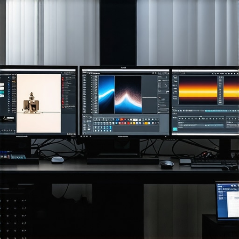Select the blue wave preview on the center monitor
This screenshot has width=239, height=239.
click(106, 94)
